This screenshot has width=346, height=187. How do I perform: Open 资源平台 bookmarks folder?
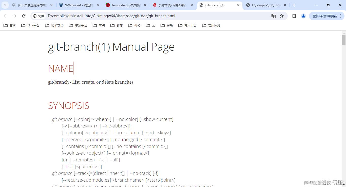coord(78,25)
